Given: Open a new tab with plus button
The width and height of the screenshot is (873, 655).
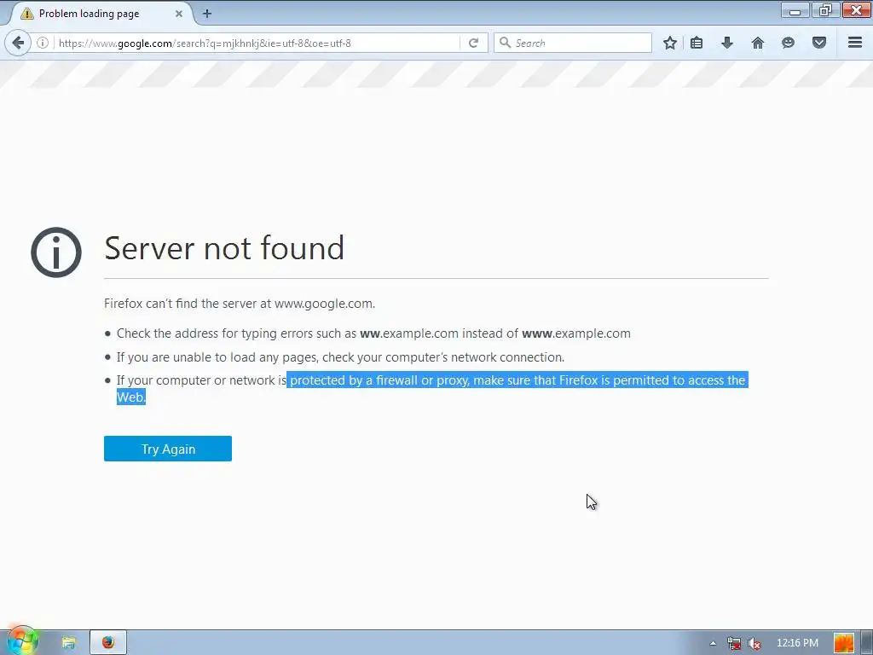Looking at the screenshot, I should click(207, 14).
